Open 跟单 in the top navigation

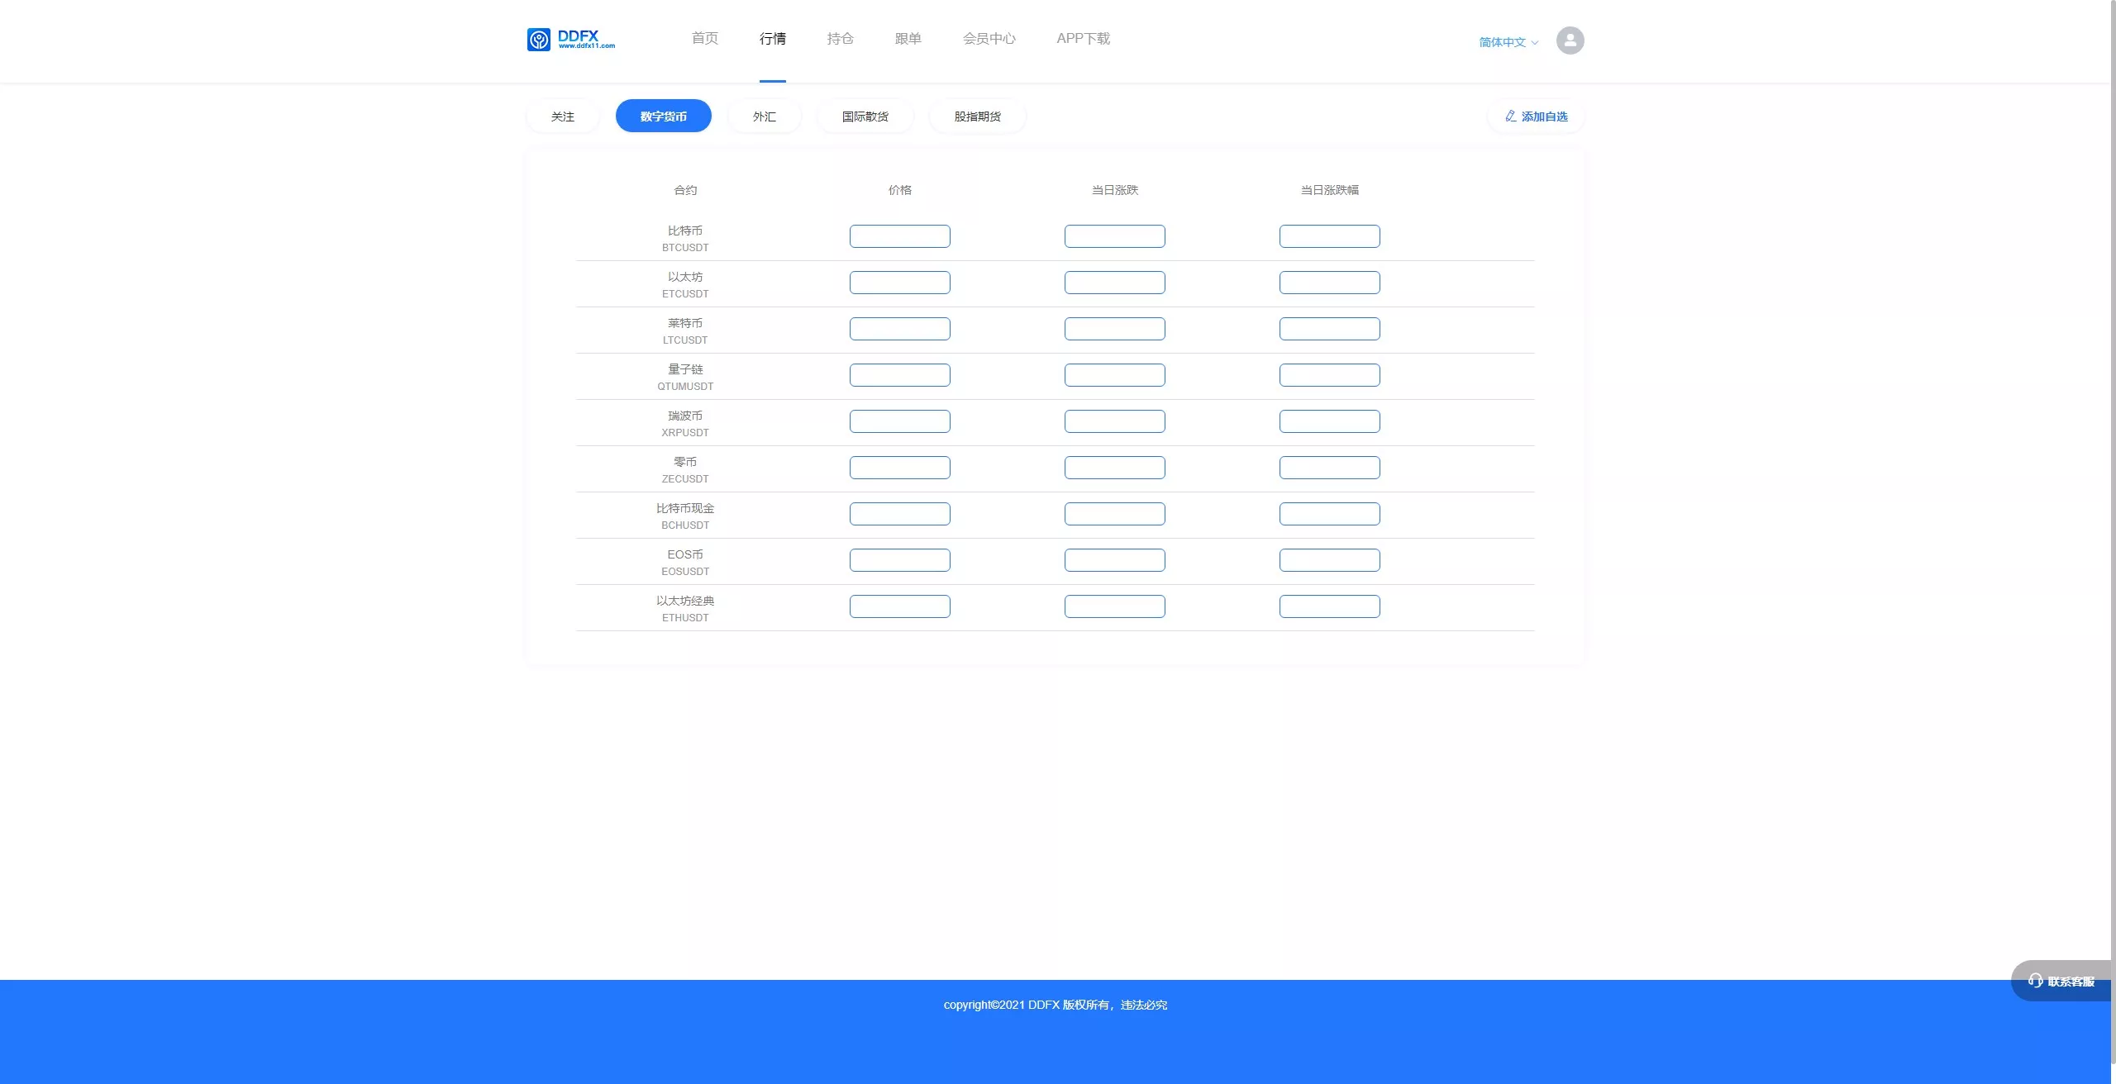[908, 39]
